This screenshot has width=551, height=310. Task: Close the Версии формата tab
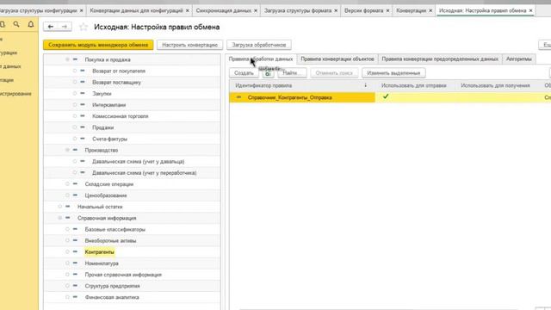tap(387, 11)
